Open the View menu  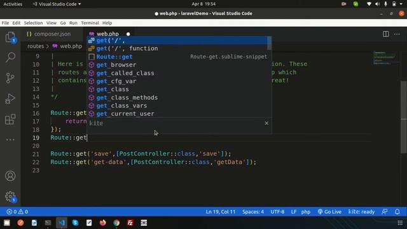pyautogui.click(x=52, y=23)
